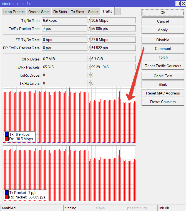The image size is (186, 211).
Task: Click the 'Rx Packet: 56 085 p/s' legend text
Action: (x=27, y=197)
